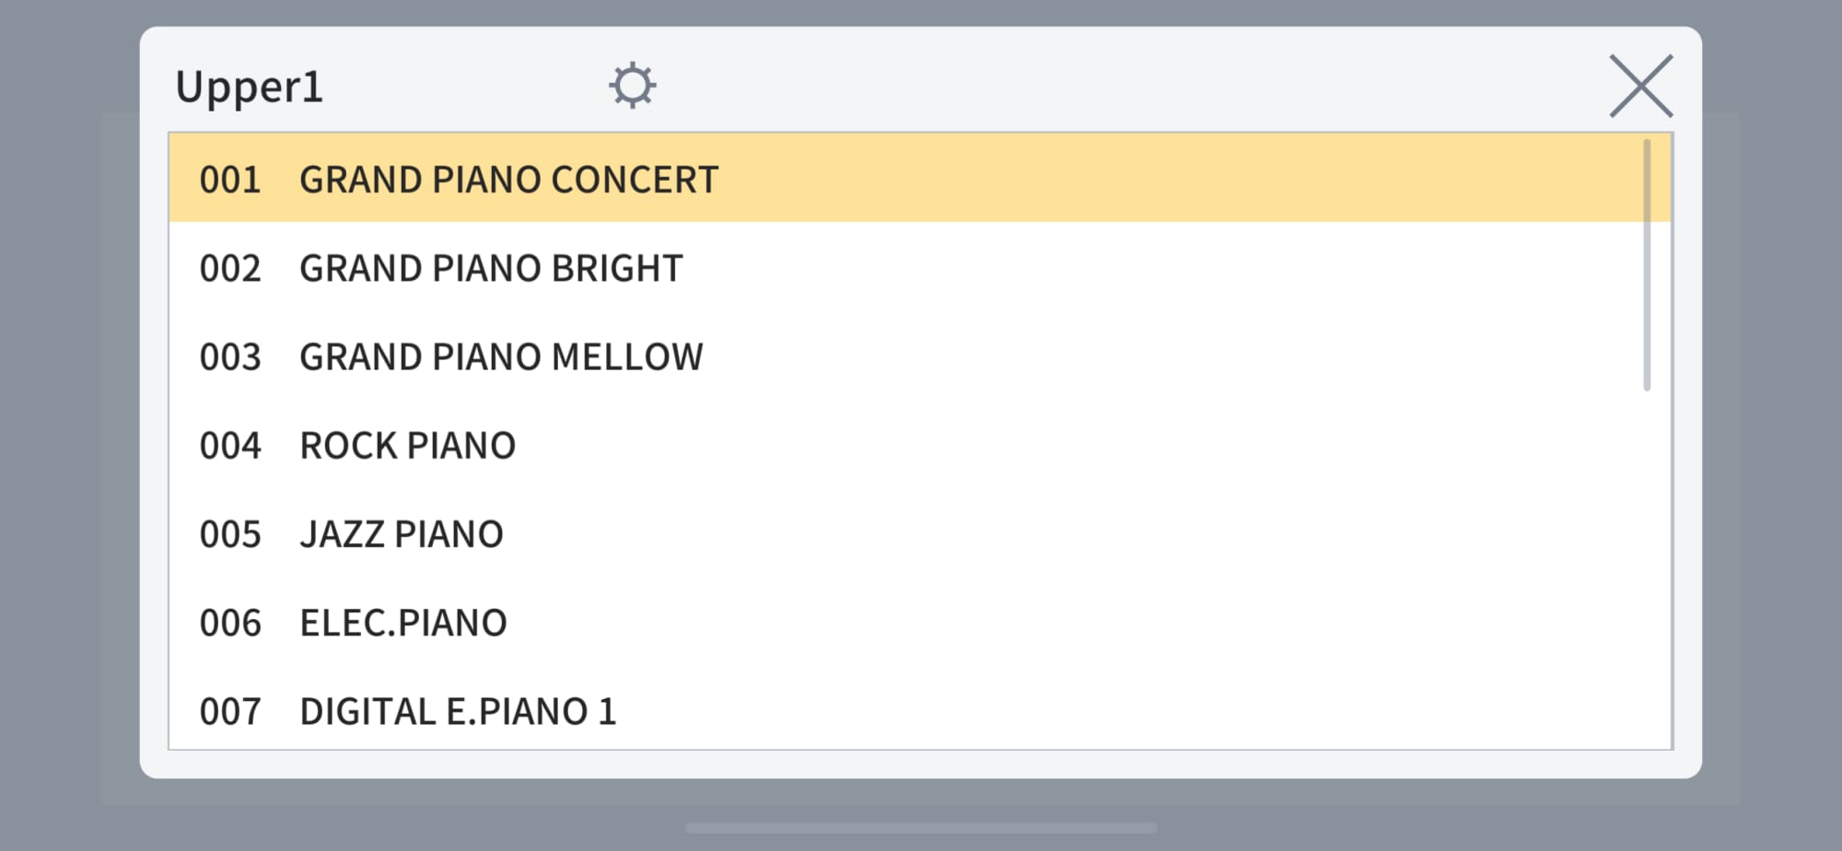Tap the home indicator bar below dialog
The image size is (1842, 851).
(x=921, y=828)
